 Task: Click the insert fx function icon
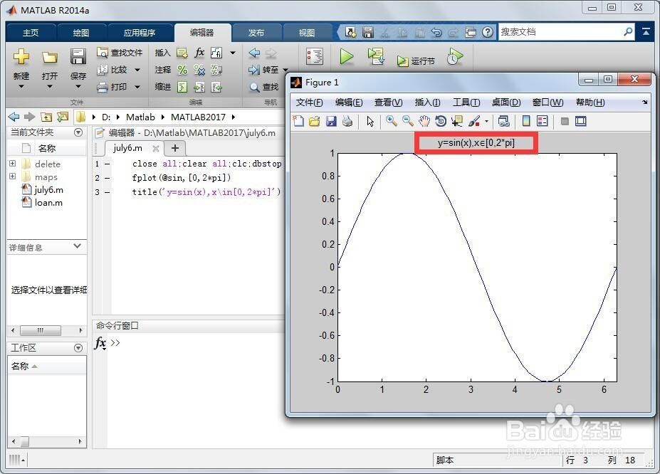click(199, 53)
